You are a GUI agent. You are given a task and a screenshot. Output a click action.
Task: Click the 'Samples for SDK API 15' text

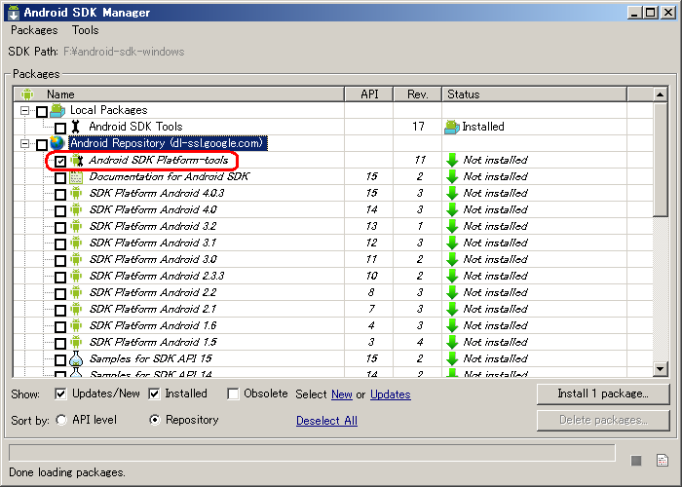150,358
